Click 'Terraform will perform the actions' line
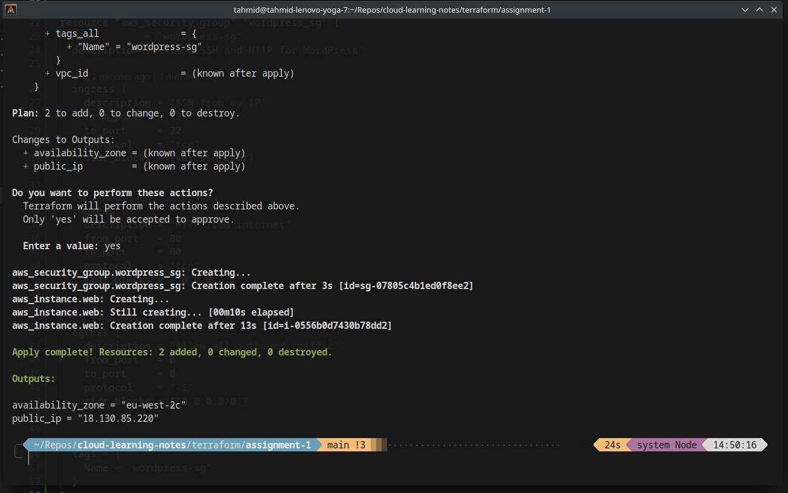The image size is (788, 493). coord(161,206)
